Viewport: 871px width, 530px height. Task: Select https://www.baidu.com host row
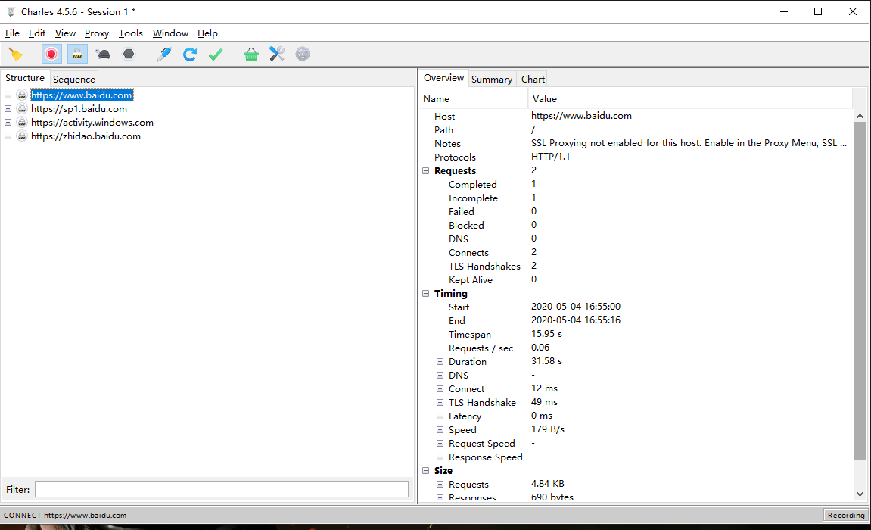click(x=82, y=95)
